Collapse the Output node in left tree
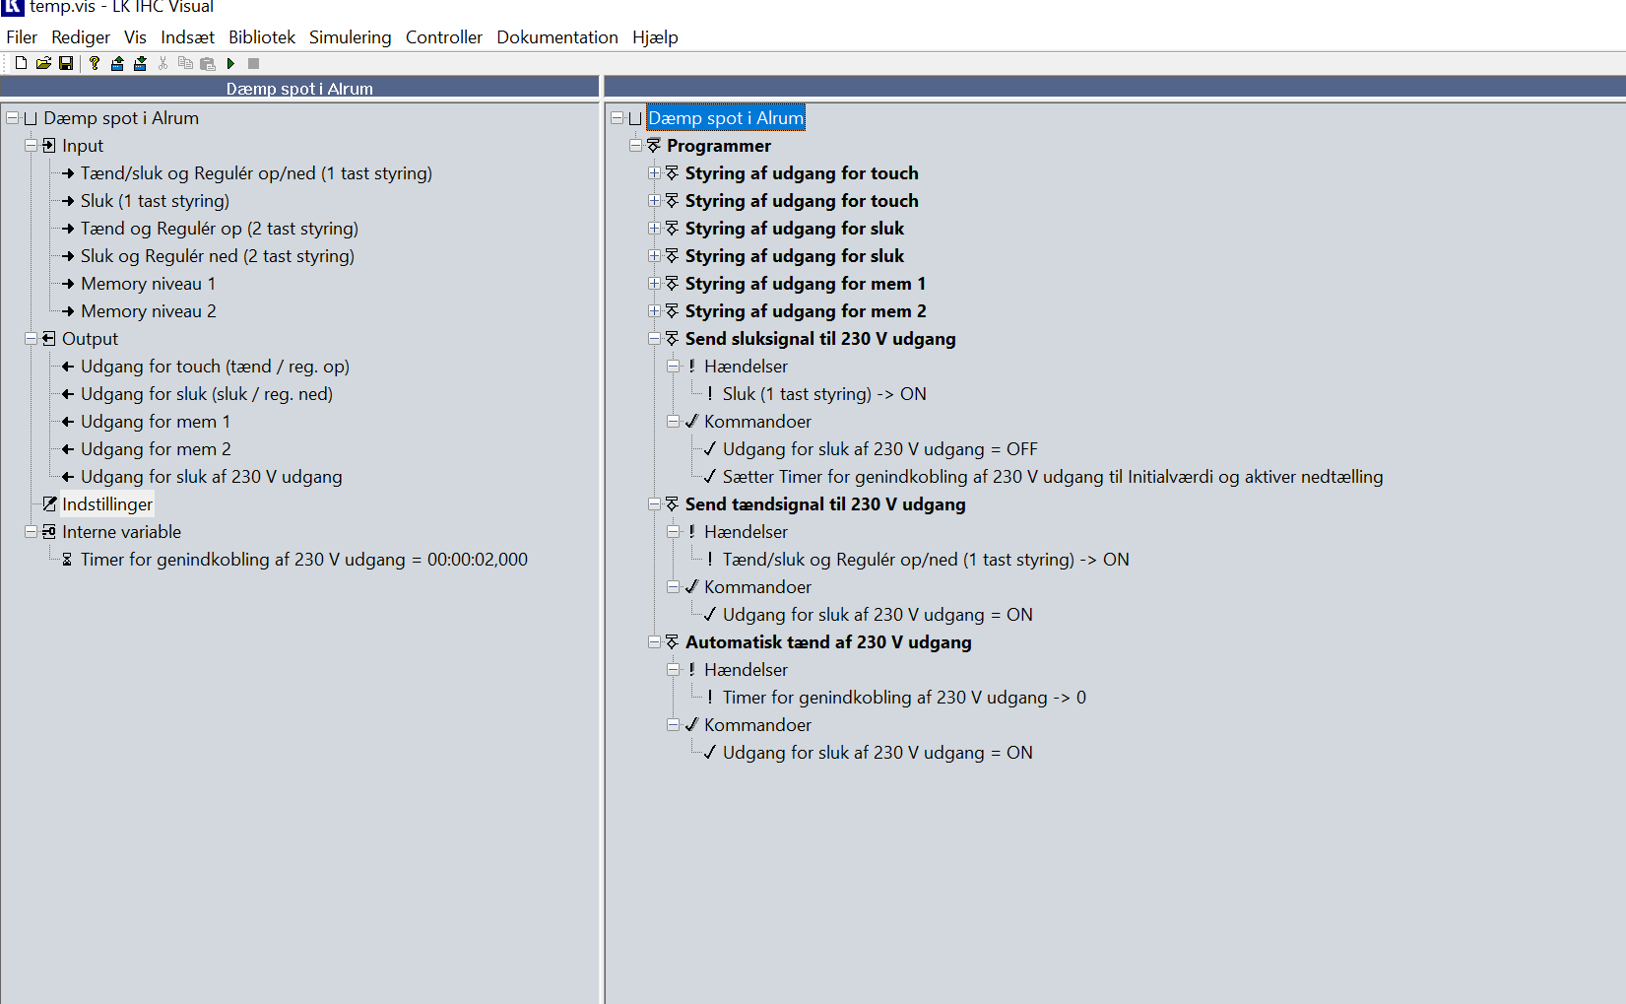 31,339
